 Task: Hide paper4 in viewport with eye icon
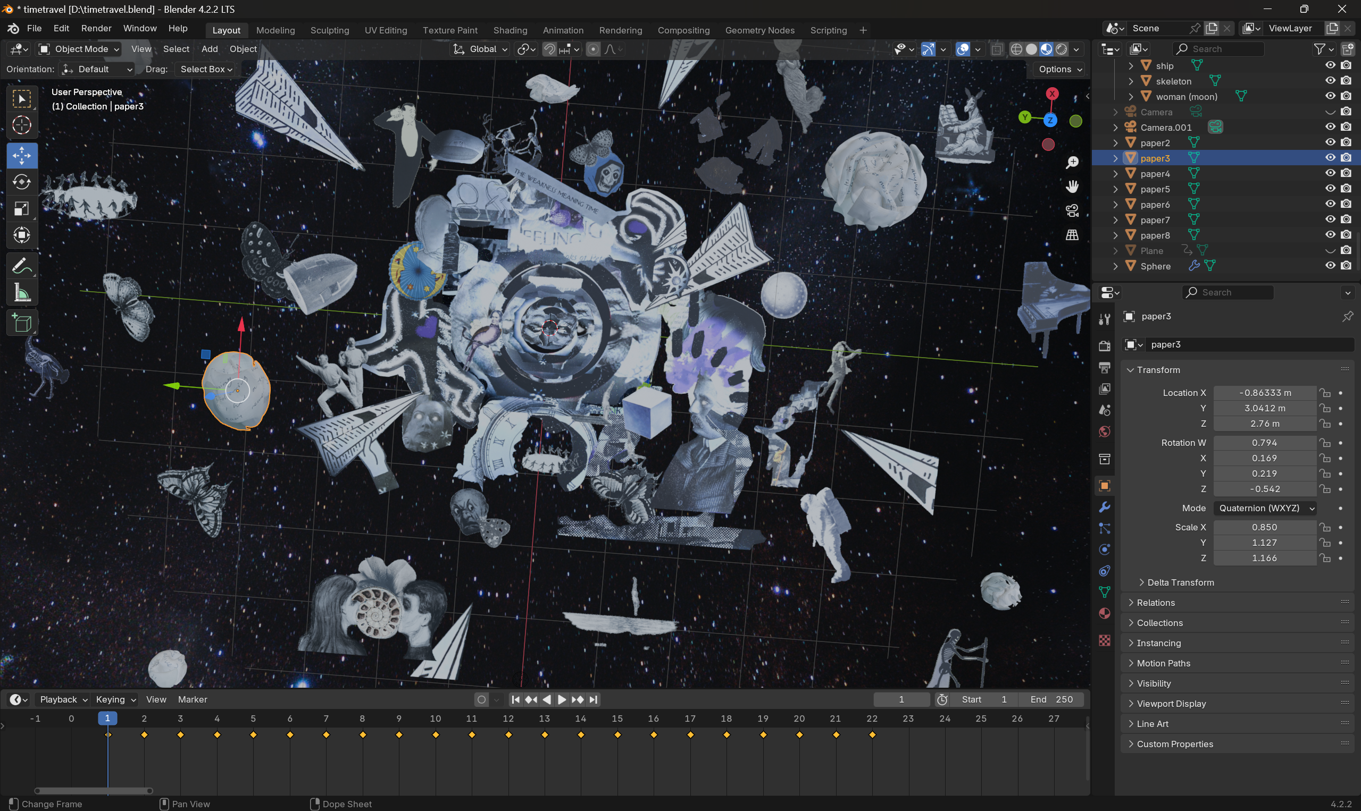[x=1330, y=173]
